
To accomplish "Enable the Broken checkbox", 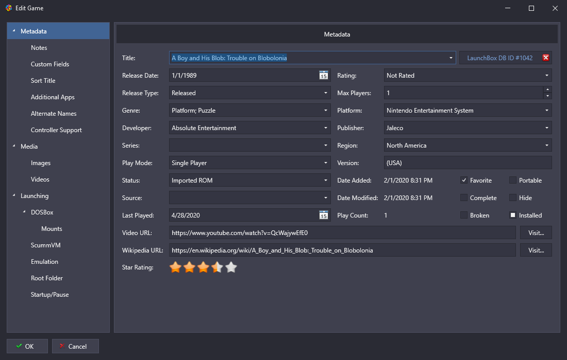I will point(463,215).
